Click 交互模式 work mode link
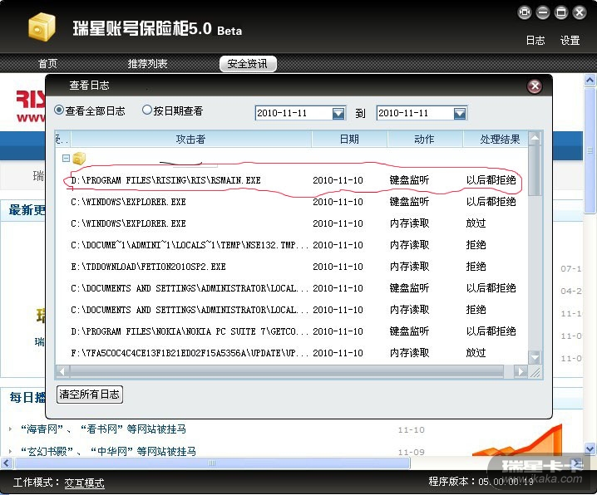The width and height of the screenshot is (597, 495). (x=84, y=483)
